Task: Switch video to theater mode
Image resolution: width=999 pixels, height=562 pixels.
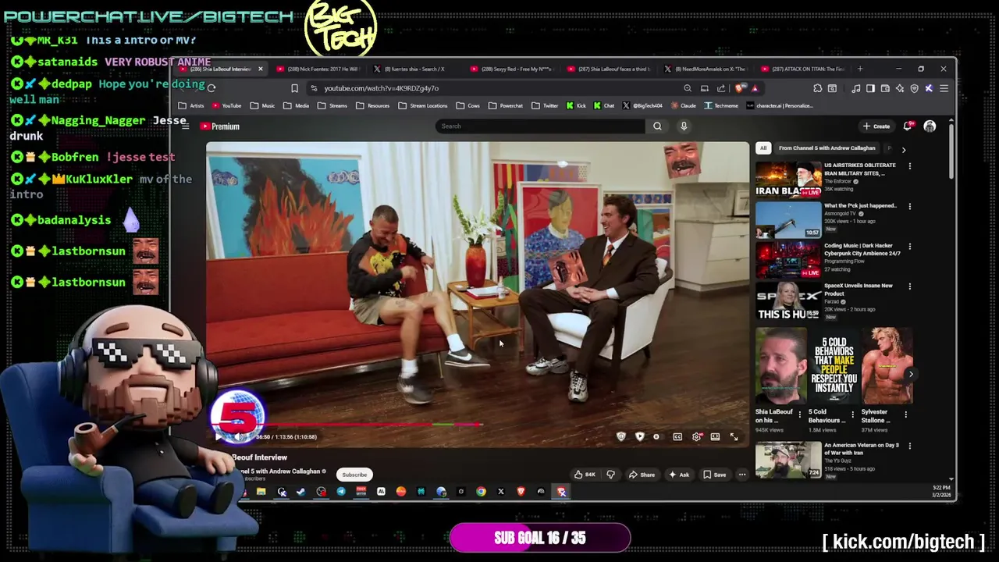Action: click(x=715, y=437)
